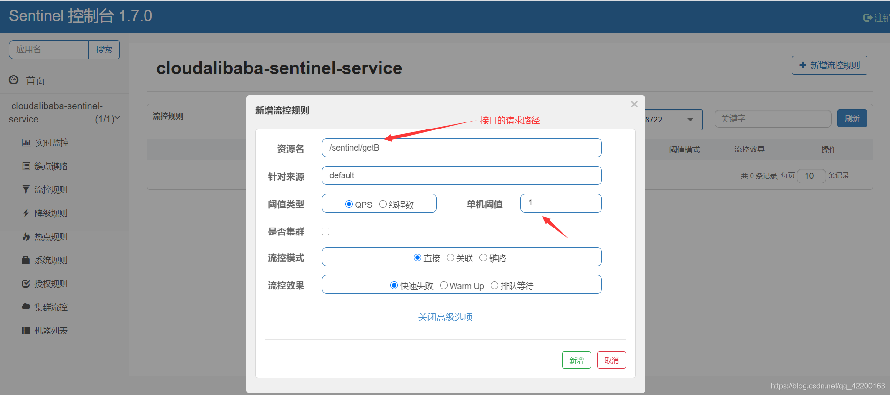
Task: Click the 阈值模式 column header
Action: pyautogui.click(x=684, y=149)
